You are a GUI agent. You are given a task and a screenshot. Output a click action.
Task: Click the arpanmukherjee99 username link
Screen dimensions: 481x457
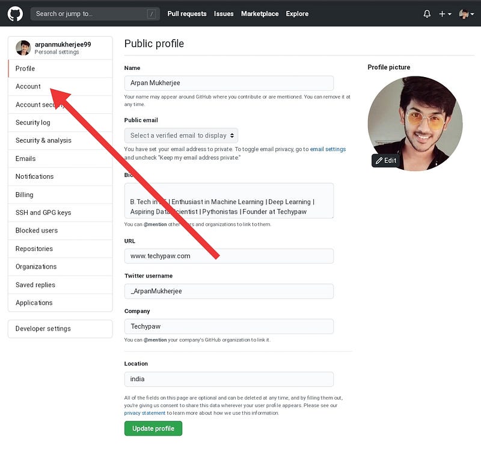tap(63, 44)
